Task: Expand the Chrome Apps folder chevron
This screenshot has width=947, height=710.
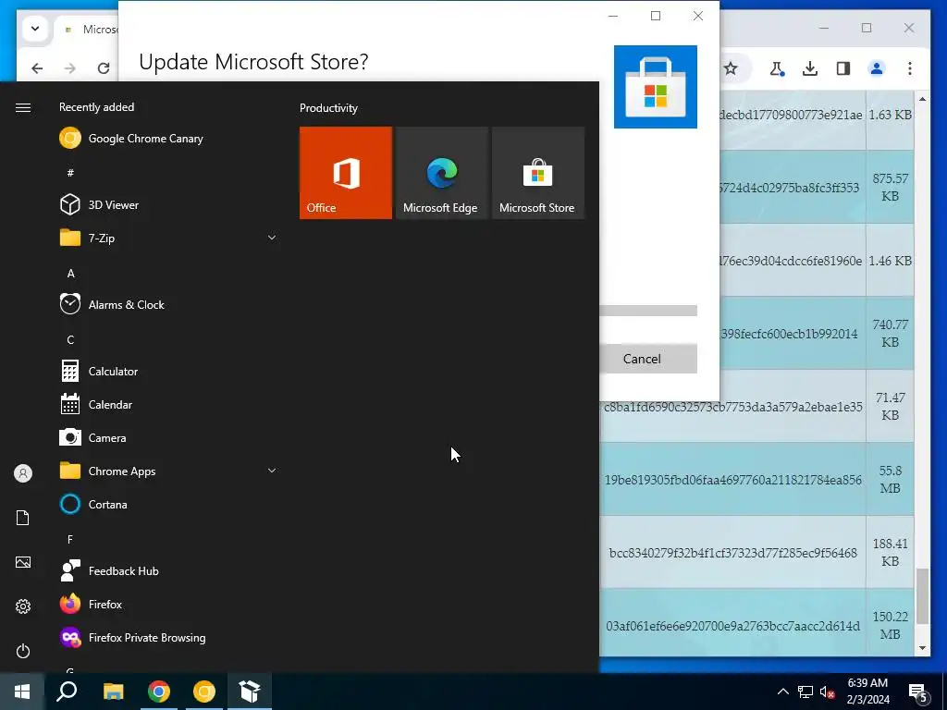Action: tap(272, 471)
